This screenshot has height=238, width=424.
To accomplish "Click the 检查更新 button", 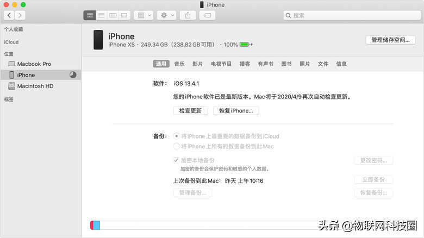I will click(191, 111).
